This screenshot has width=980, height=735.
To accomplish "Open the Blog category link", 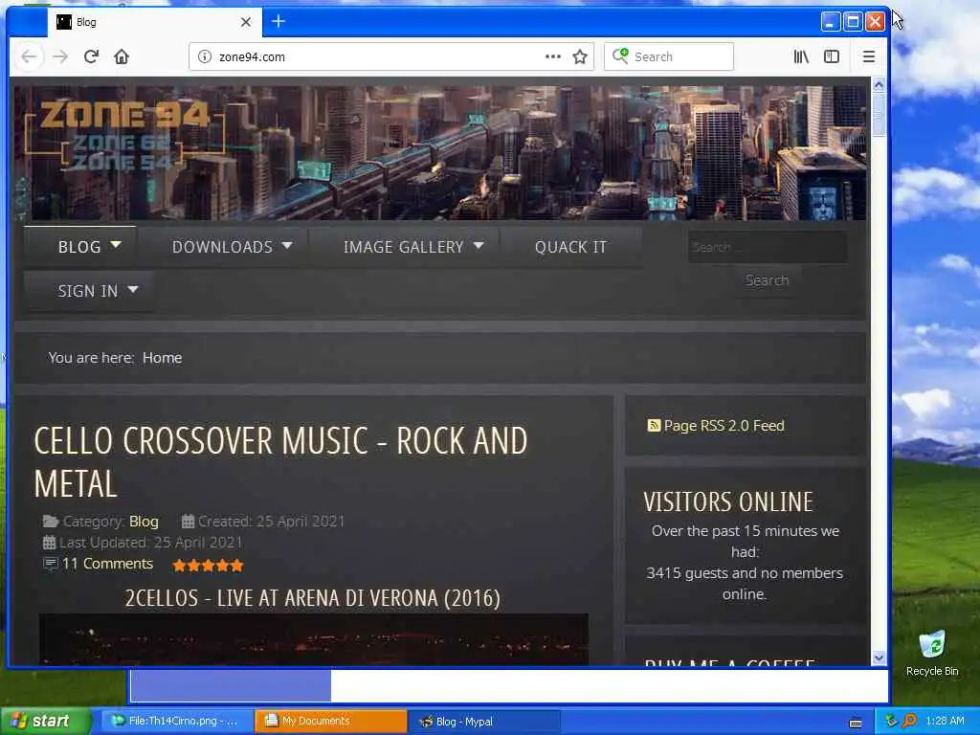I will pyautogui.click(x=144, y=522).
